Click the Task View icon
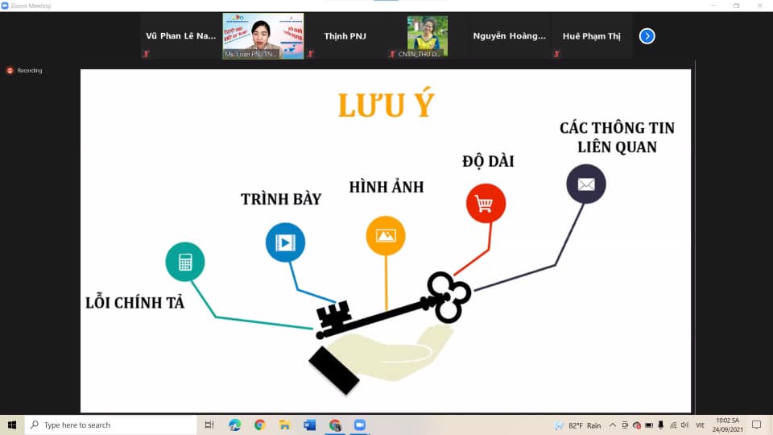Screen dimensions: 773x435 (209, 425)
